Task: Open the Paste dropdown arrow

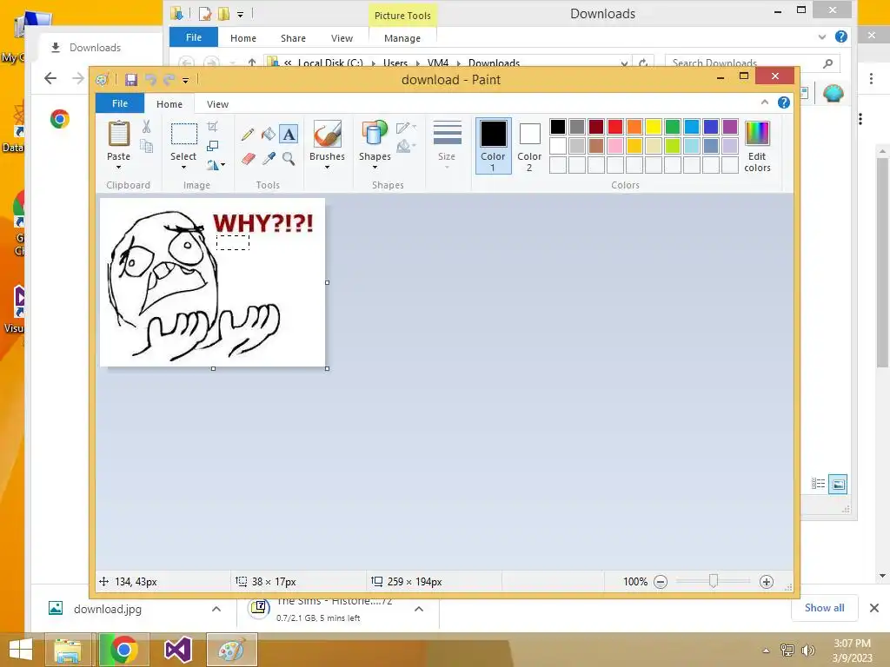Action: coord(118,168)
